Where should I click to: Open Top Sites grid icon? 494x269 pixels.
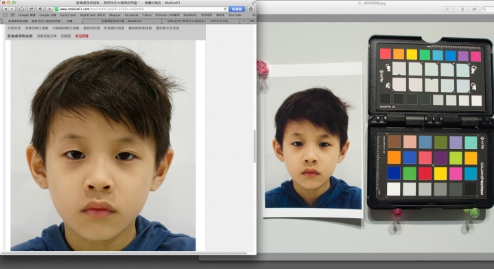pos(12,15)
